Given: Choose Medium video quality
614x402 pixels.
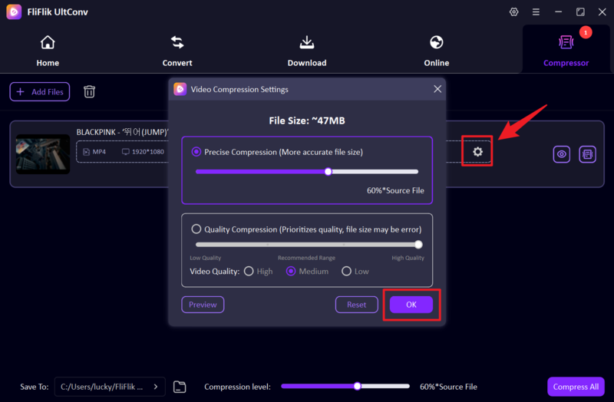Looking at the screenshot, I should pyautogui.click(x=291, y=272).
